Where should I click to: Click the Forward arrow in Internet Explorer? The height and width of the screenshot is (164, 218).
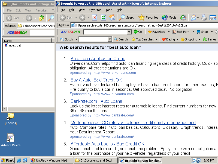82,17
